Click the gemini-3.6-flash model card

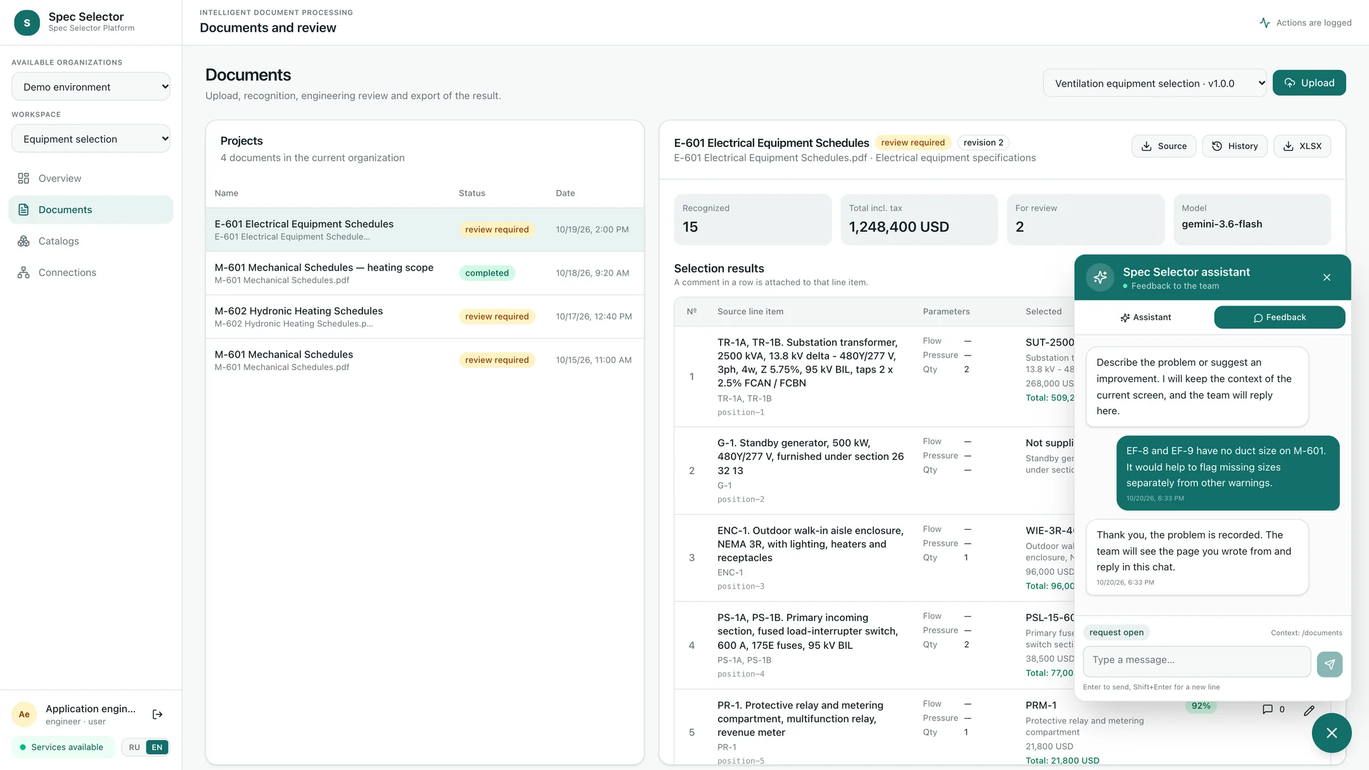coord(1252,219)
